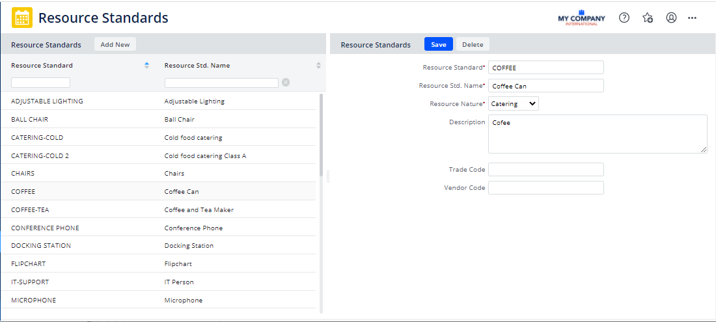716x322 pixels.
Task: Click the Trade Code input field
Action: pyautogui.click(x=545, y=170)
